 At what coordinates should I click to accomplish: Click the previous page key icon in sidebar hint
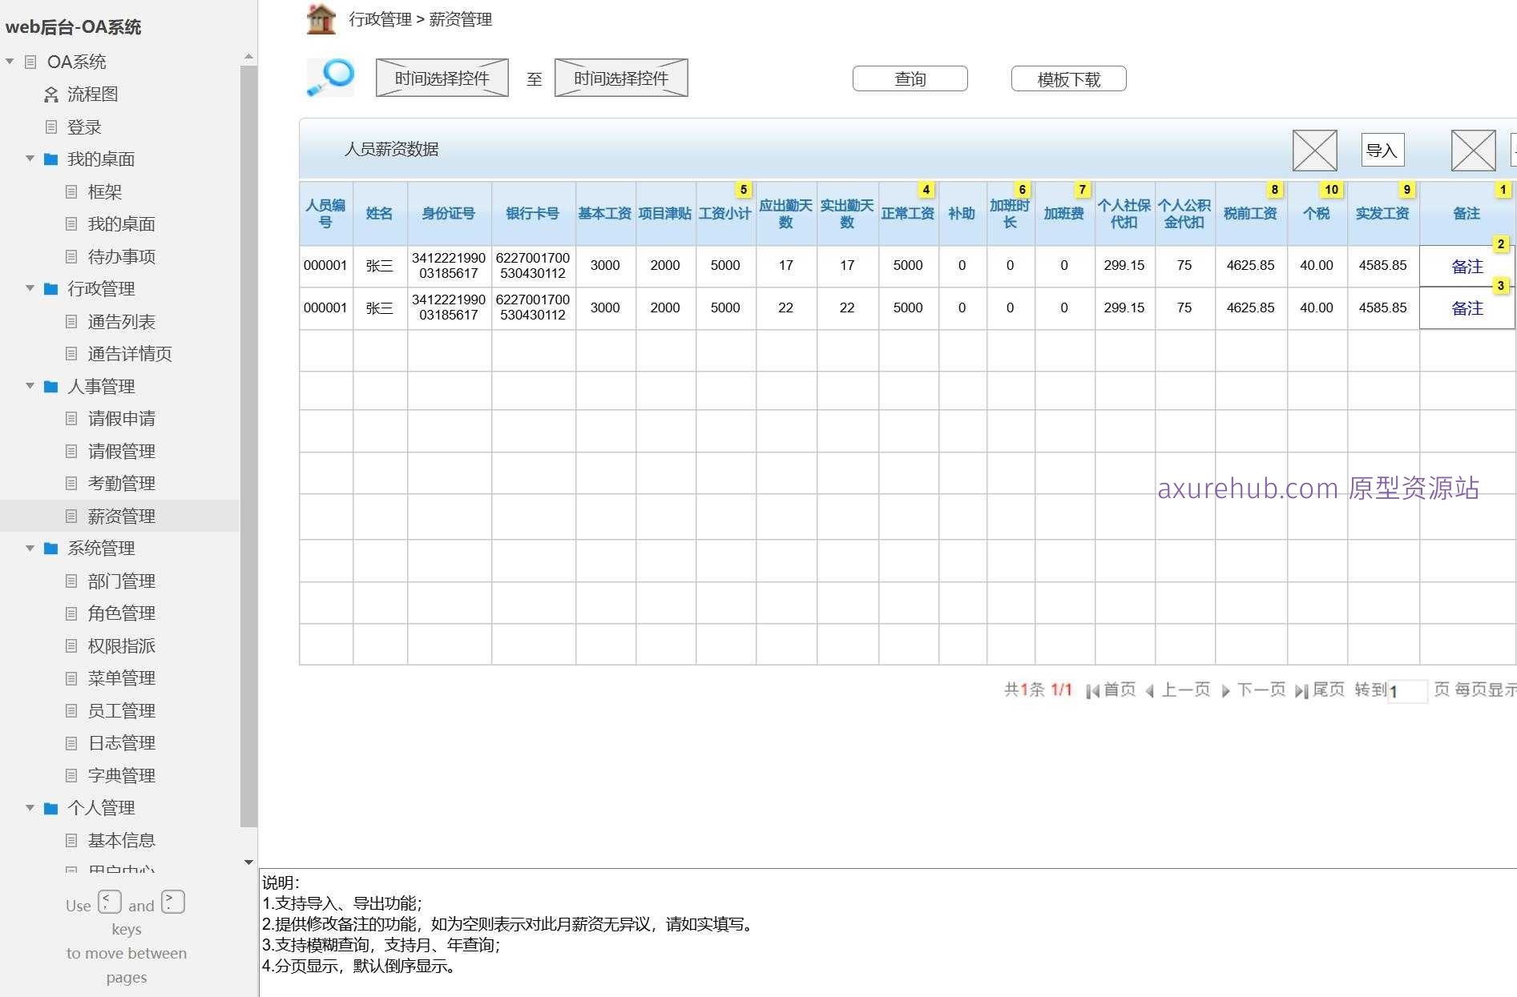(x=110, y=902)
